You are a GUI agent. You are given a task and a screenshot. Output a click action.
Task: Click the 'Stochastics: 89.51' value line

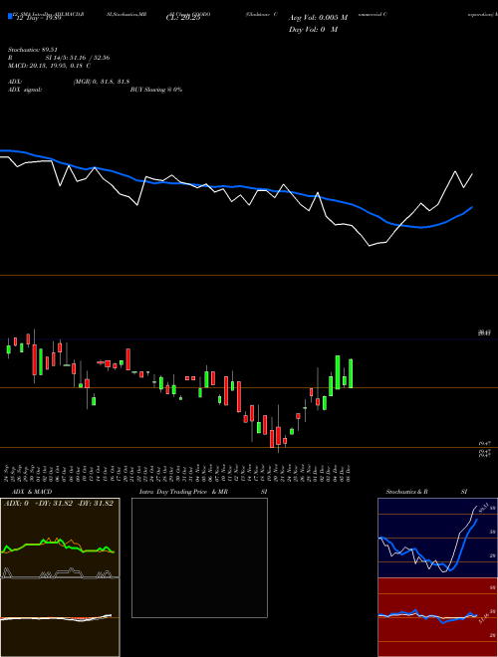(x=32, y=50)
